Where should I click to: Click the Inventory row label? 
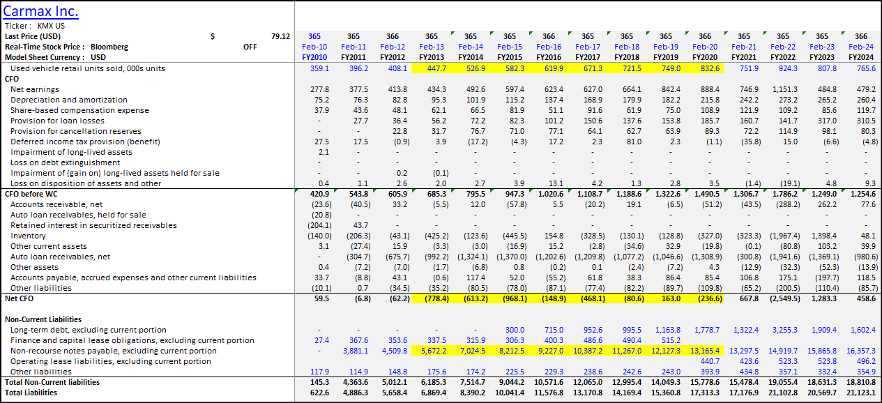click(29, 236)
